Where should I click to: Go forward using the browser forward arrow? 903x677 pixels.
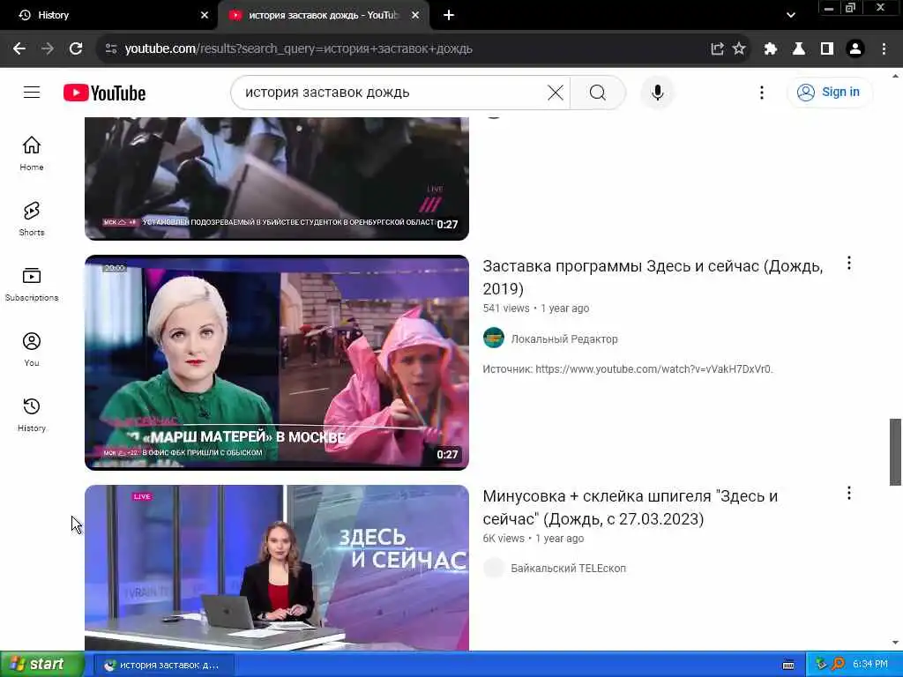[48, 49]
